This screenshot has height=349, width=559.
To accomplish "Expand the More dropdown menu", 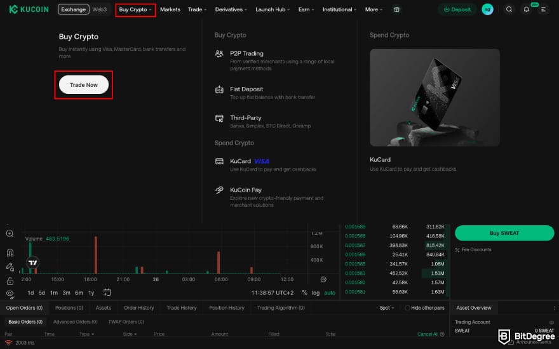I will 374,10.
